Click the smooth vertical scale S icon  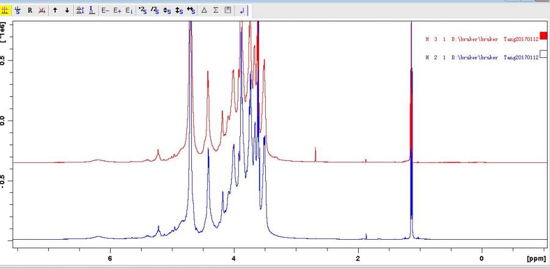[x=167, y=10]
